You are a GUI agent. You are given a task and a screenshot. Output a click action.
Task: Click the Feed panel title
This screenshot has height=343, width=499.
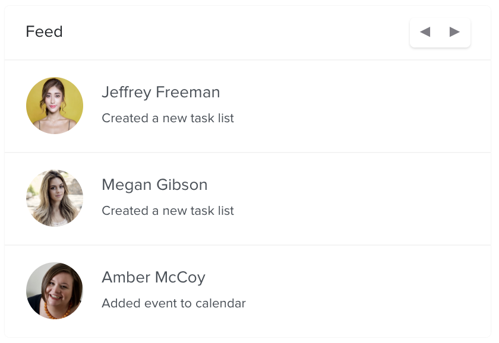click(44, 31)
